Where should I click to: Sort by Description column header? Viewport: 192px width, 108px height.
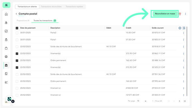click(x=55, y=28)
